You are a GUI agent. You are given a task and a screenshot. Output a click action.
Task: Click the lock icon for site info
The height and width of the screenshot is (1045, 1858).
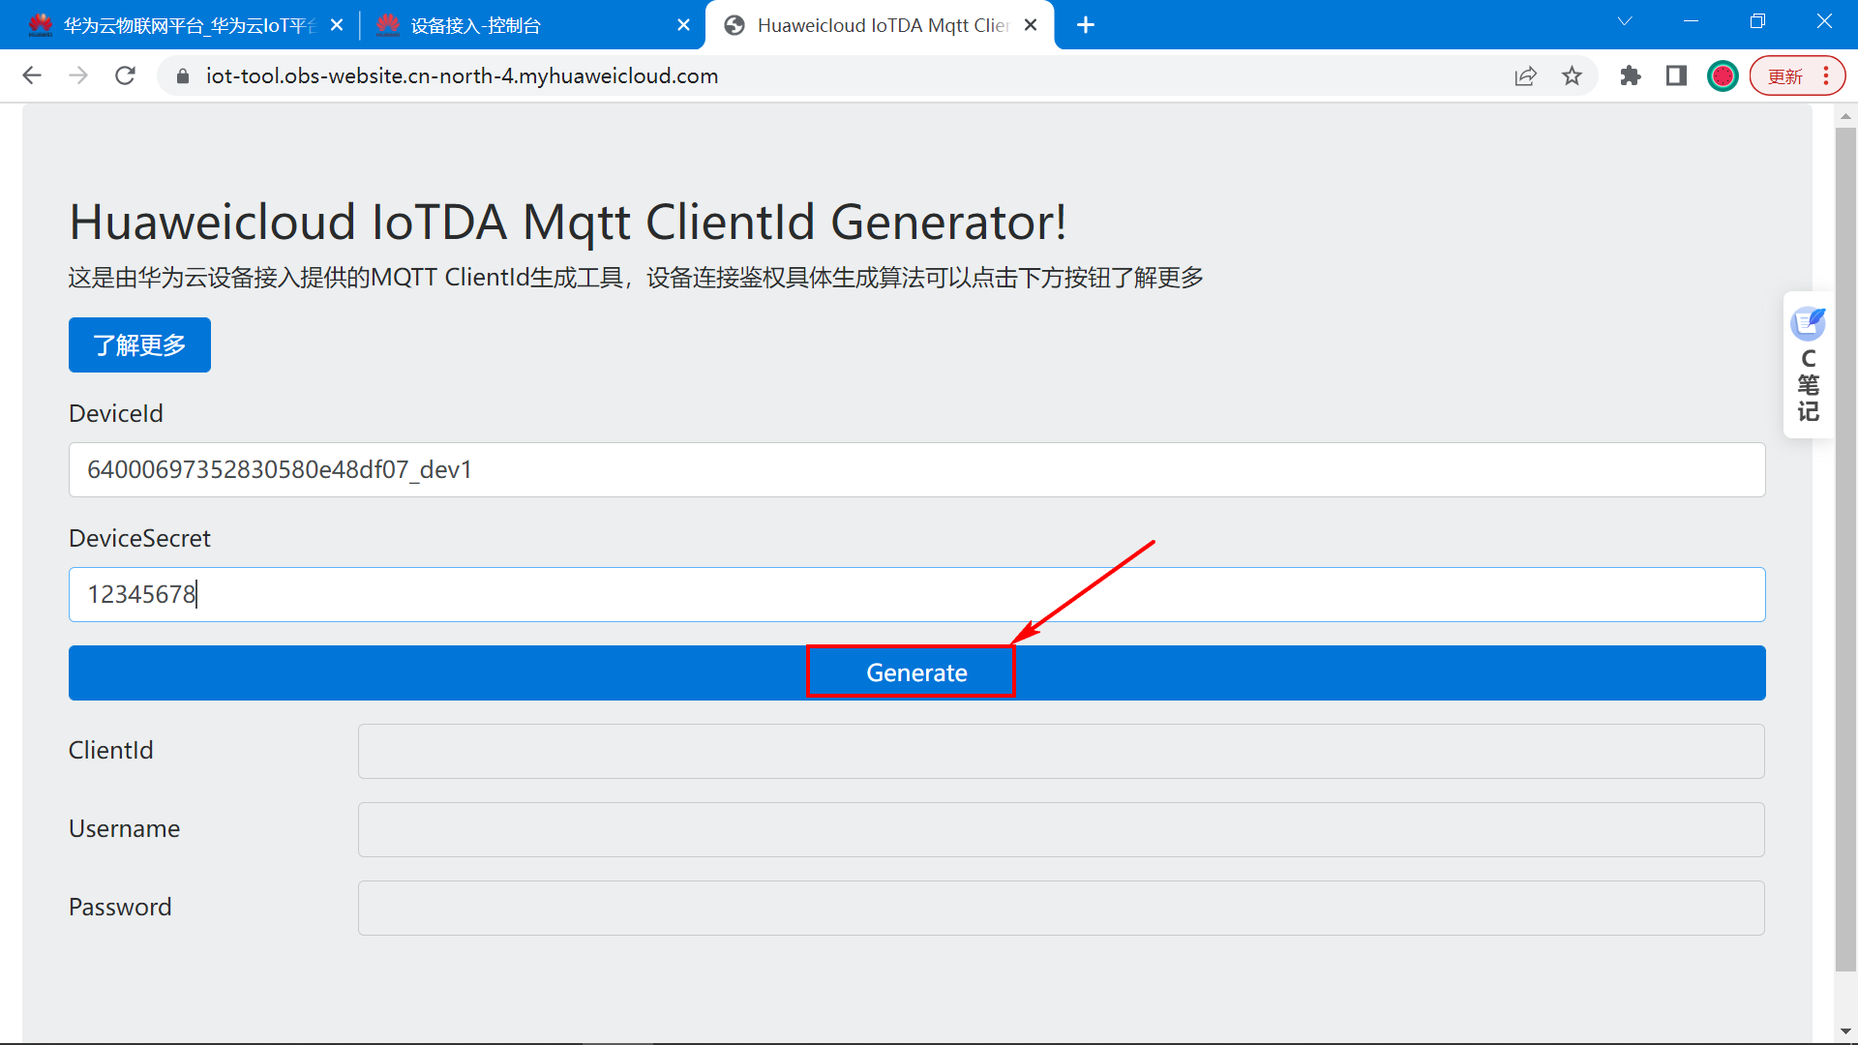[x=182, y=75]
